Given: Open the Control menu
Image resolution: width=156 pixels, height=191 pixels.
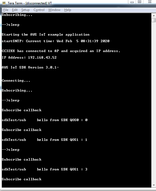Looking at the screenshot, I should pos(39,10).
